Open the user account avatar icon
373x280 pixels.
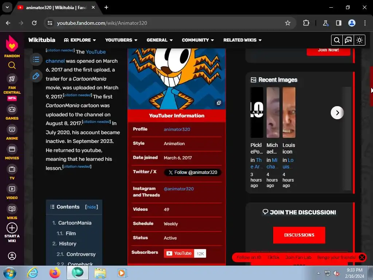pos(12,256)
